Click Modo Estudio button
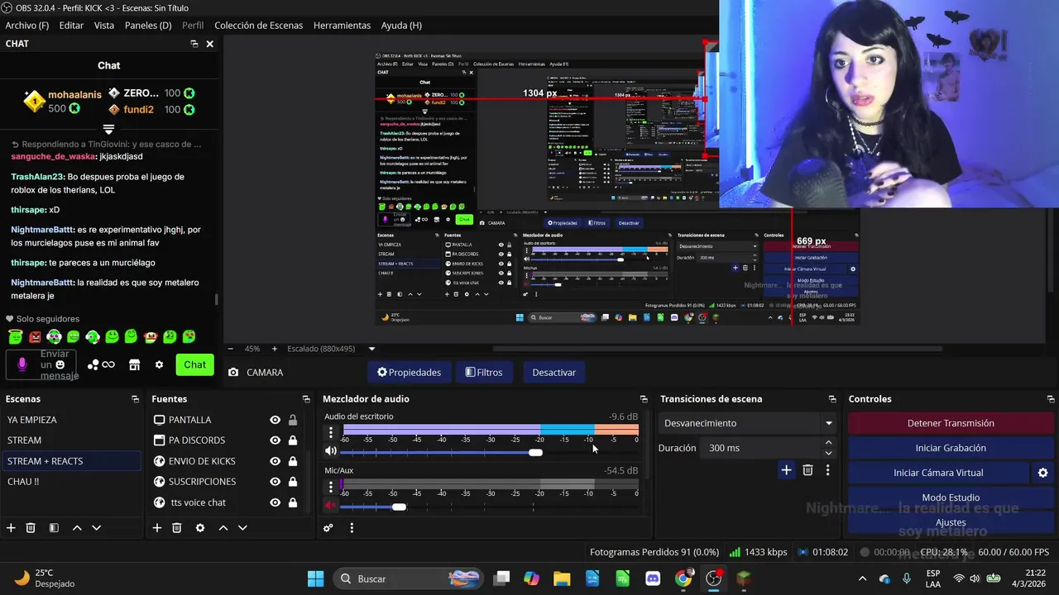Image resolution: width=1059 pixels, height=595 pixels. point(951,497)
